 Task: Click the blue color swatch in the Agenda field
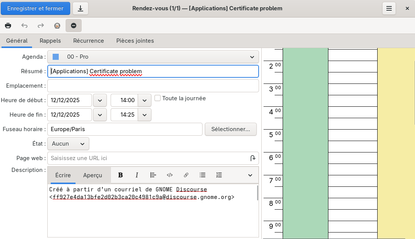[x=56, y=57]
